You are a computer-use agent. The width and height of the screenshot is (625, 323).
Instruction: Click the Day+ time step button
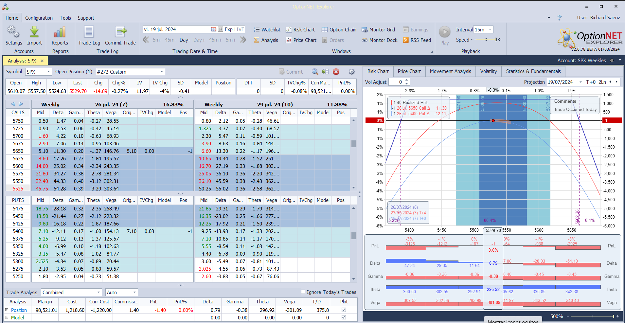point(199,40)
